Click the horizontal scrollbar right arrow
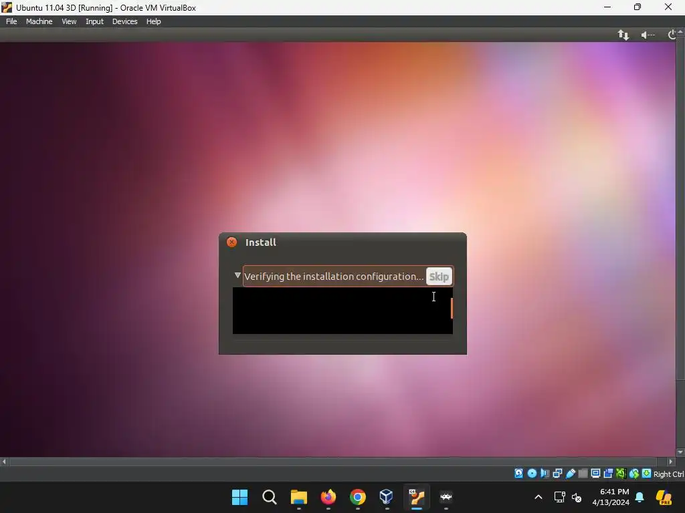The image size is (685, 513). pyautogui.click(x=670, y=462)
